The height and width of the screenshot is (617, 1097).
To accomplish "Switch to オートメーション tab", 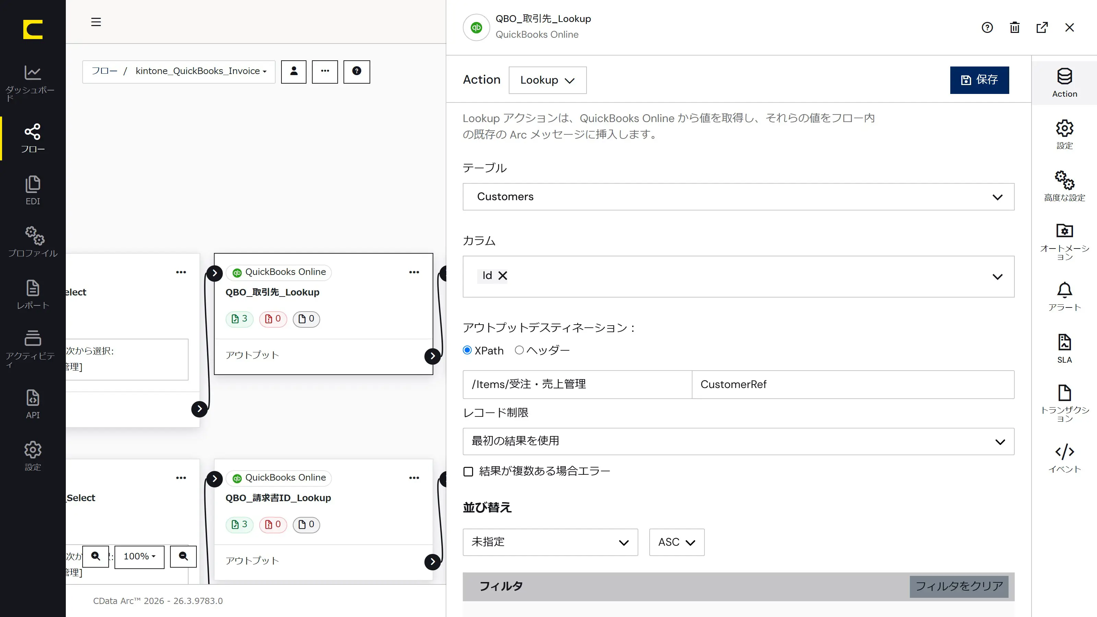I will point(1065,241).
